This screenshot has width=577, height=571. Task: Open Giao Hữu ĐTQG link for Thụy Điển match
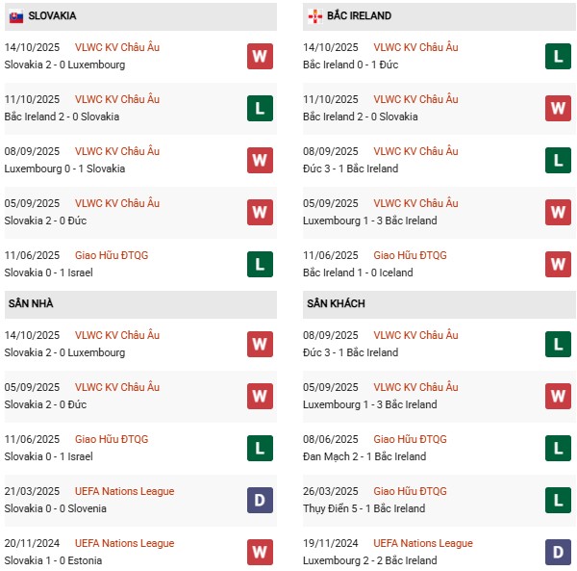pos(410,491)
